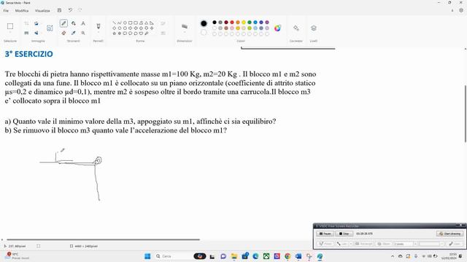Open Google Chrome from the taskbar
Screen dimensions: 467x262
pos(287,256)
